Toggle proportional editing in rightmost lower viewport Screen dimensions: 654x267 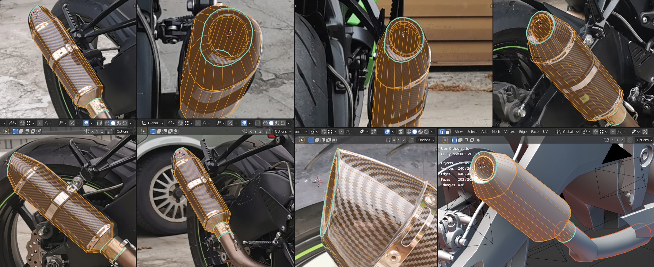click(x=613, y=132)
